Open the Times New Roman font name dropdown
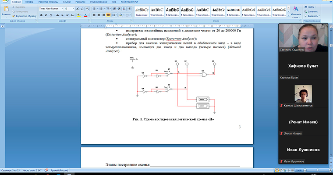Image resolution: width=333 pixels, height=175 pixels. (62, 9)
